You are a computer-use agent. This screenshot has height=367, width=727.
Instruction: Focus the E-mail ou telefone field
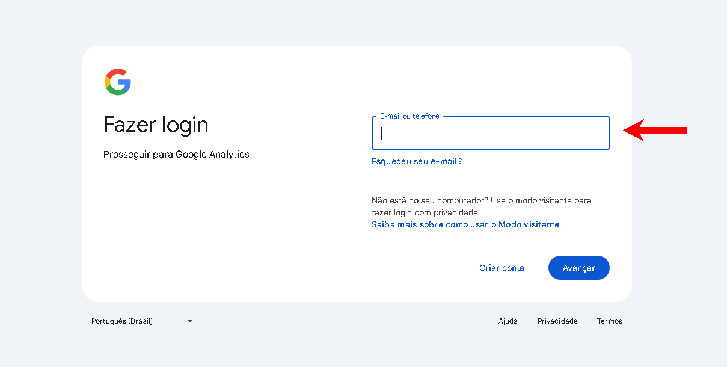(491, 133)
